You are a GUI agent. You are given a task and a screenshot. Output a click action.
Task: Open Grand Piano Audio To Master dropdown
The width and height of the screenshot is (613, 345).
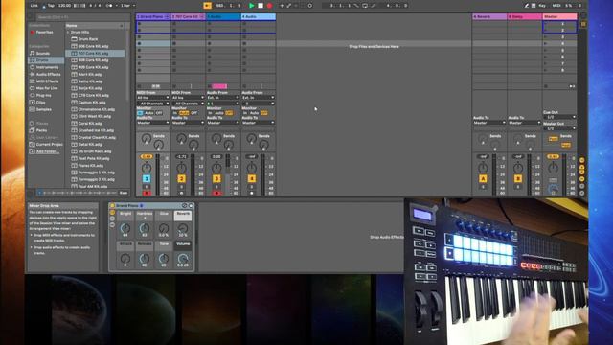click(153, 123)
